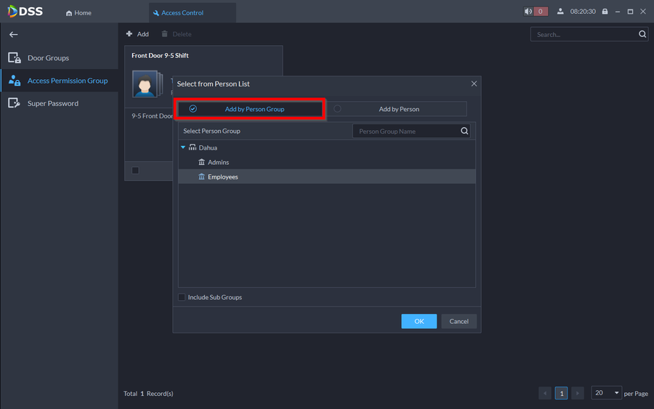Click the Select from Person List title

pos(213,84)
